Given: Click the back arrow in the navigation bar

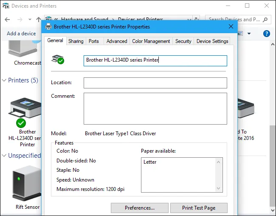Looking at the screenshot, I should coord(8,20).
